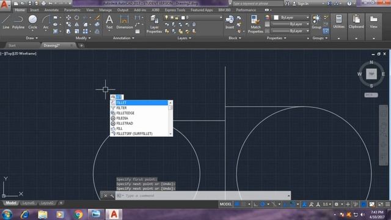Switch to the Start file tab
Viewport: 391px width, 220px height.
[x=12, y=46]
